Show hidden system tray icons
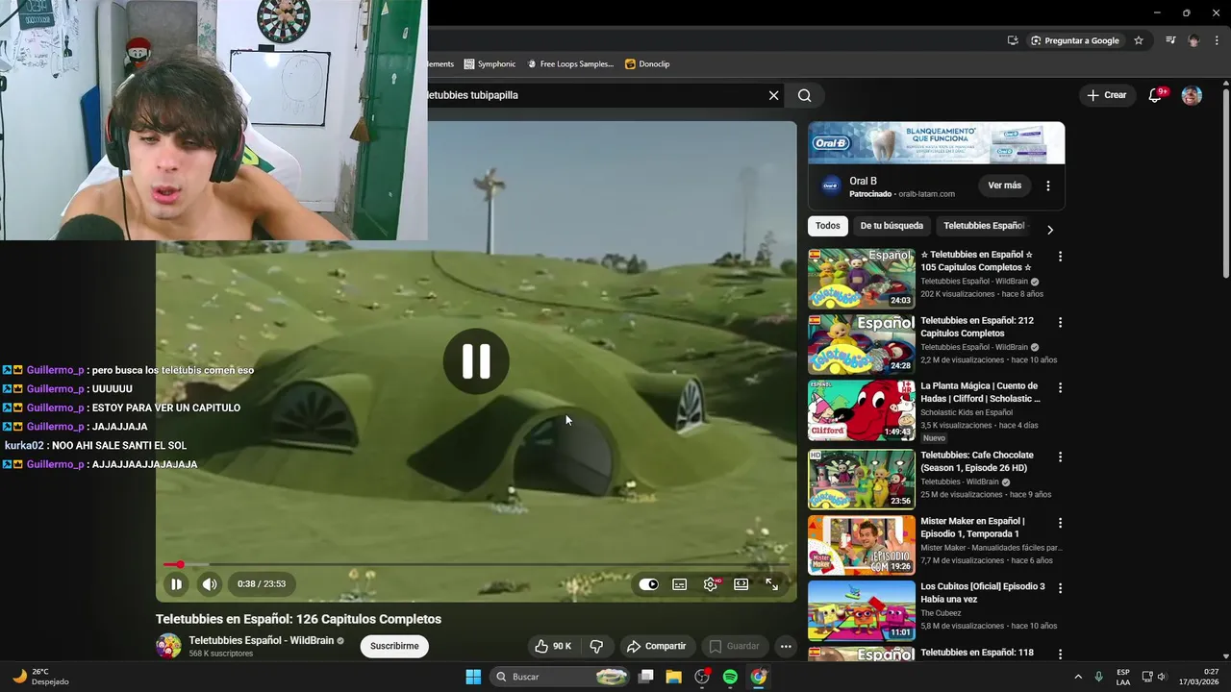Screen dimensions: 1231x692 1077,677
